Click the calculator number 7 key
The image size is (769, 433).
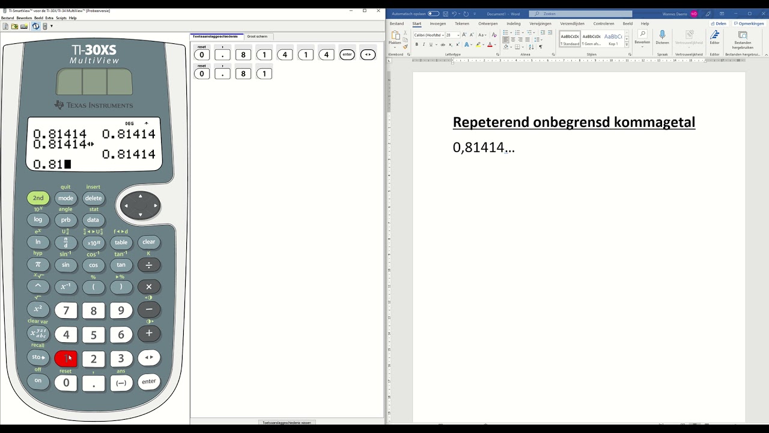tap(66, 310)
